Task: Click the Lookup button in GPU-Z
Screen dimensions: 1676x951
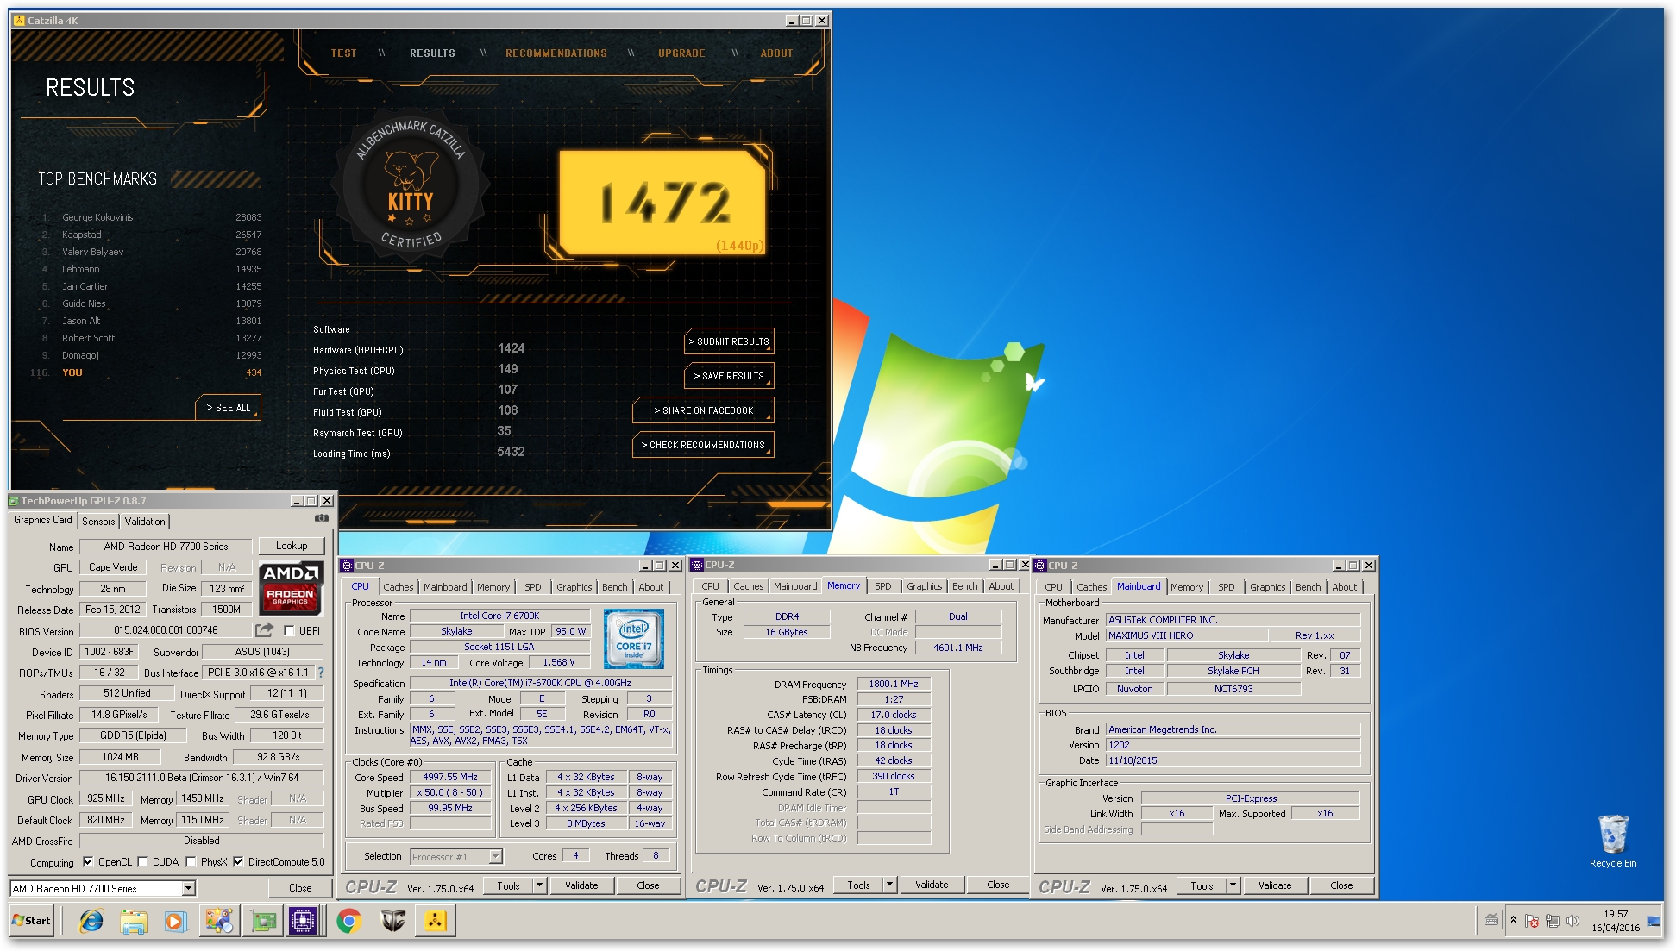Action: pyautogui.click(x=292, y=546)
